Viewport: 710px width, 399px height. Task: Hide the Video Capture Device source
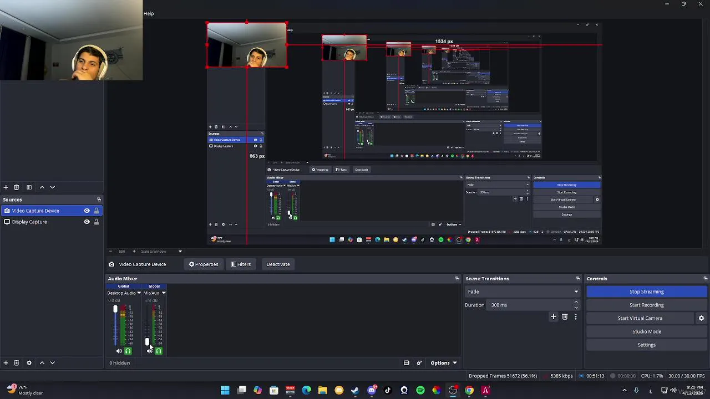tap(87, 211)
